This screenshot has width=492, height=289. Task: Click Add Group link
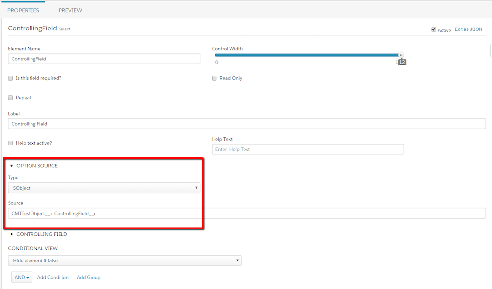[x=89, y=277]
